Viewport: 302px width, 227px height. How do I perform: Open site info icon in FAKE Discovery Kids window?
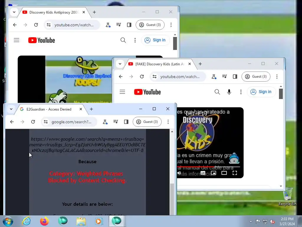pyautogui.click(x=155, y=77)
